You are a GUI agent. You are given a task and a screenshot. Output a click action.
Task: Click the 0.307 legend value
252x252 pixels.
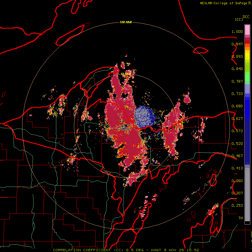coord(237,193)
